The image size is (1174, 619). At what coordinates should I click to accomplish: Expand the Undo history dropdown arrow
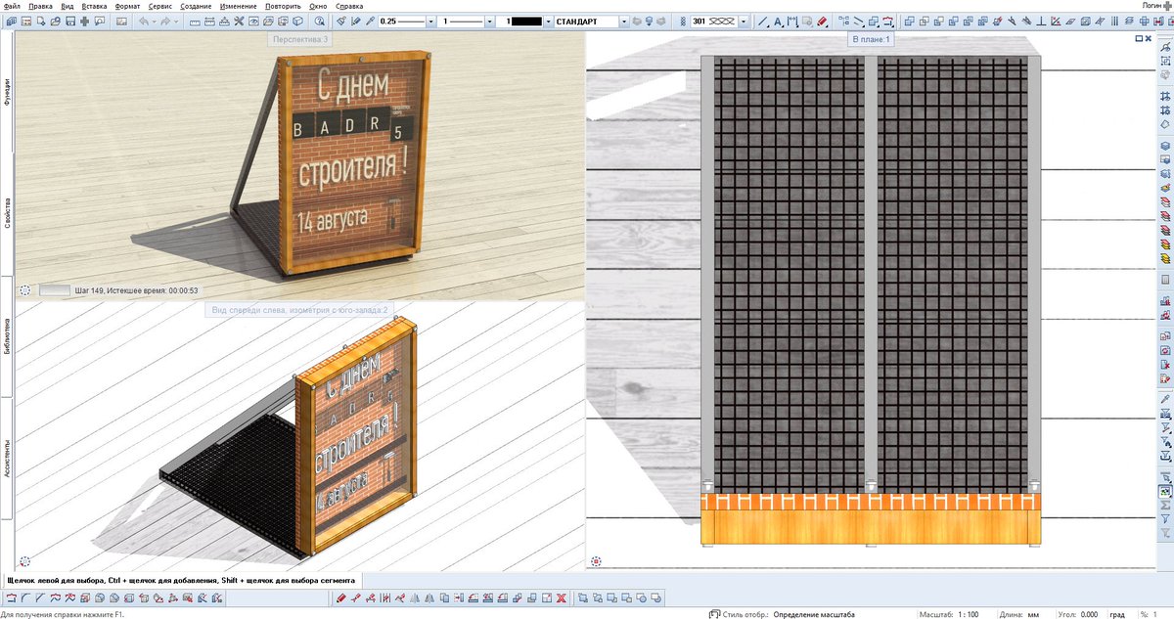tap(154, 21)
